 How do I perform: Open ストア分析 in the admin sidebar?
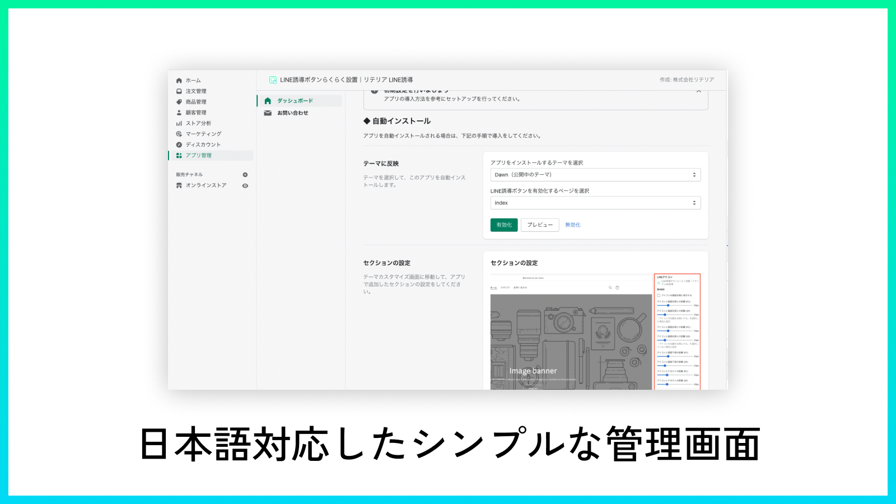[x=198, y=123]
